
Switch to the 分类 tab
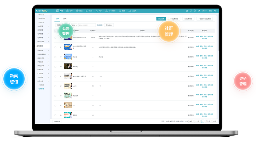coord(65,19)
